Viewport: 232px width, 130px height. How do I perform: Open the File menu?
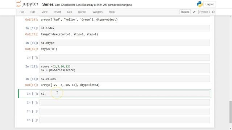coord(22,12)
